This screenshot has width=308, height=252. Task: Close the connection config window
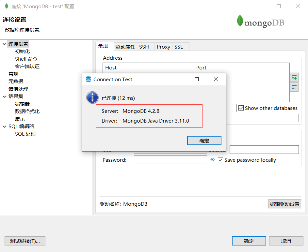298,6
